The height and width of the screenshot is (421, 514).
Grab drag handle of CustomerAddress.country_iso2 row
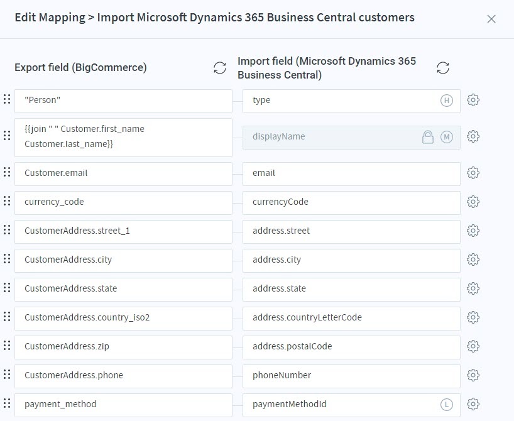click(7, 317)
